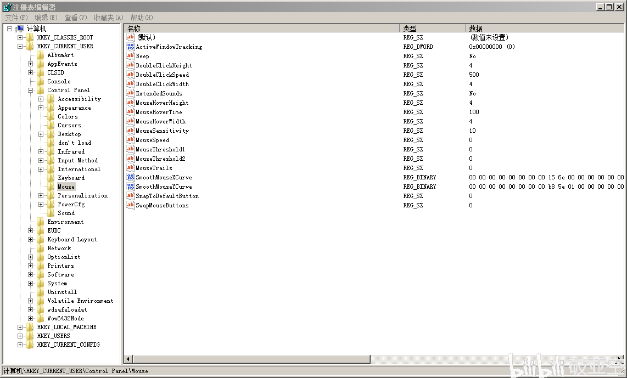Click the HKEY_CLASSES_ROOT folder icon
Image resolution: width=627 pixels, height=378 pixels.
tap(30, 37)
